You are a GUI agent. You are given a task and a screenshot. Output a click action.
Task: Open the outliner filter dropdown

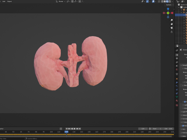(x=183, y=2)
